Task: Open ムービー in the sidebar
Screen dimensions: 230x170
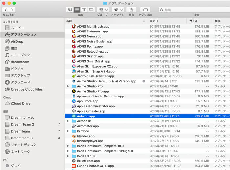Action: (33, 28)
